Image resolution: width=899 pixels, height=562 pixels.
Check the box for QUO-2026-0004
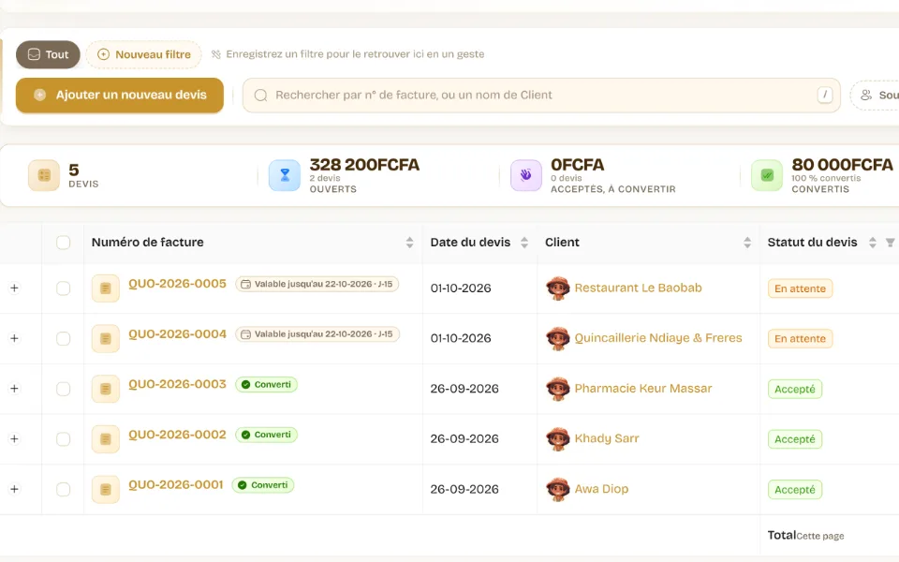point(63,338)
